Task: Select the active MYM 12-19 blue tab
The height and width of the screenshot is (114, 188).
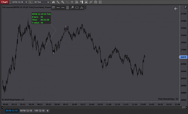Action: click(x=12, y=111)
